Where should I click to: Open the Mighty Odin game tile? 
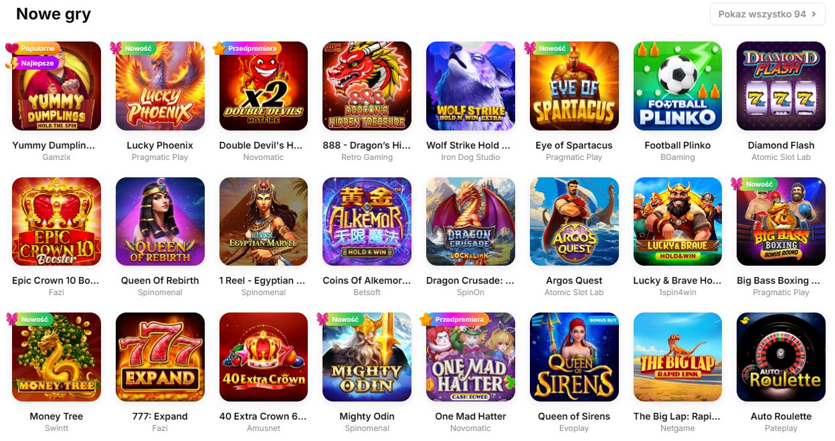tap(367, 357)
